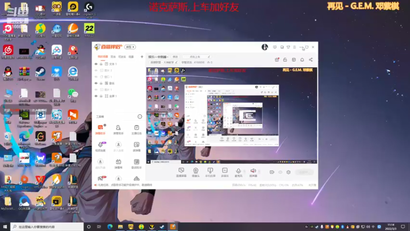The height and width of the screenshot is (231, 410).
Task: Open the 读弹幕 tool
Action: [136, 147]
